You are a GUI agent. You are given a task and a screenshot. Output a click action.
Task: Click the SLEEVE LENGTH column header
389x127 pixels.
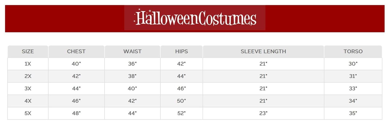click(263, 51)
